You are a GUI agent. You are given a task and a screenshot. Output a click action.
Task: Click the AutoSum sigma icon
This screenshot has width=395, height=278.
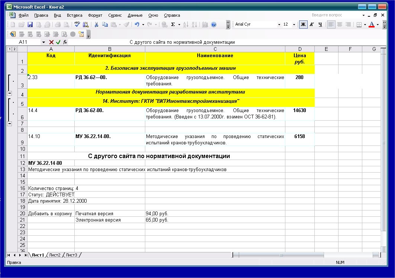coord(173,24)
